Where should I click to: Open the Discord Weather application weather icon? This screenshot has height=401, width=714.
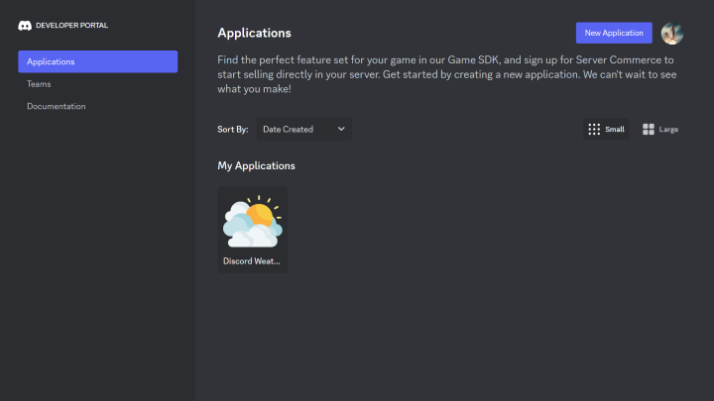tap(252, 222)
